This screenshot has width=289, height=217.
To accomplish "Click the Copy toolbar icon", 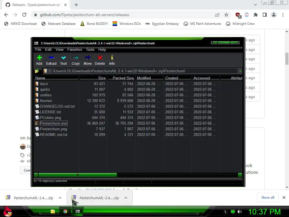I will tap(76, 60).
